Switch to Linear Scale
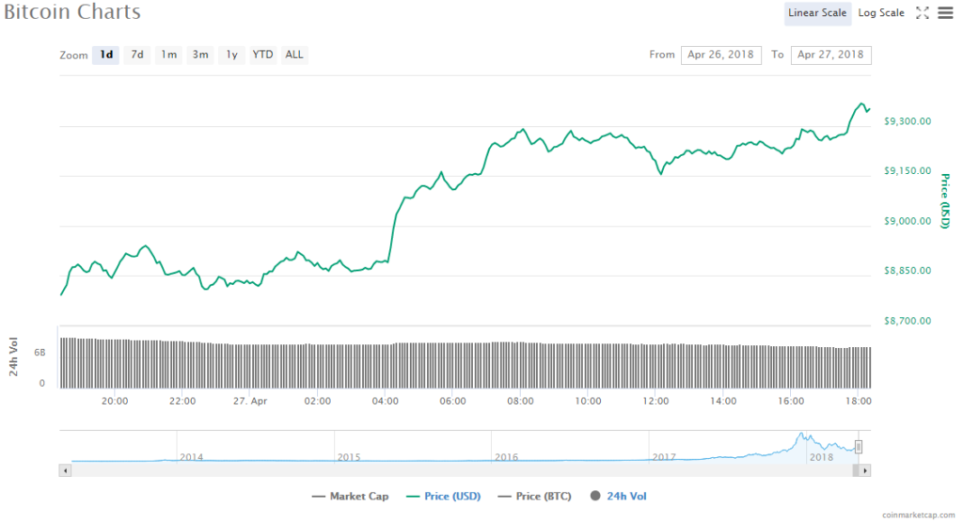Image resolution: width=963 pixels, height=522 pixels. tap(818, 13)
